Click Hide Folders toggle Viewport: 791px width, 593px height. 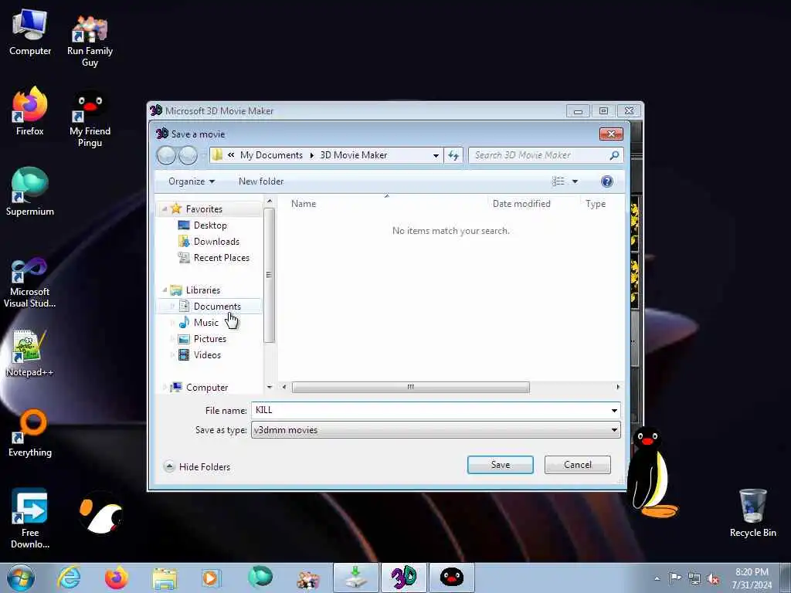tap(197, 467)
